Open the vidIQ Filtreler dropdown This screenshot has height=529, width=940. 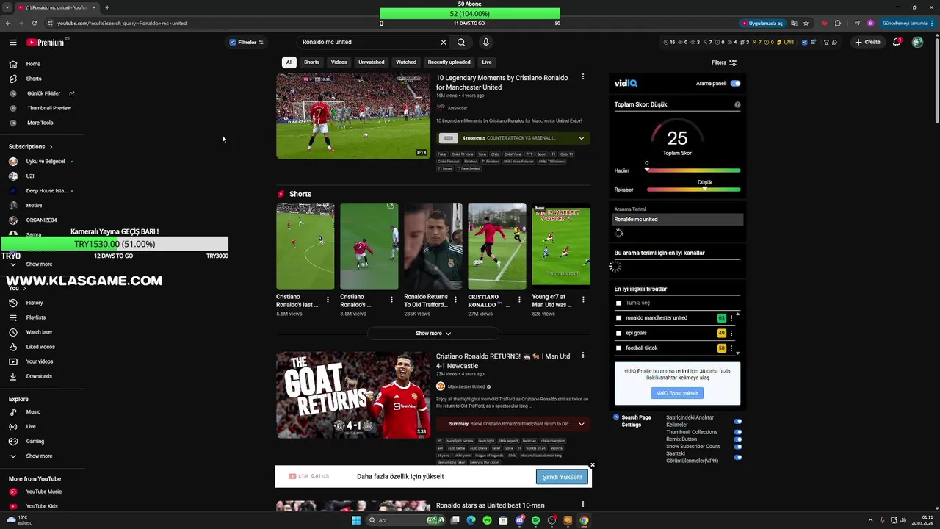246,43
